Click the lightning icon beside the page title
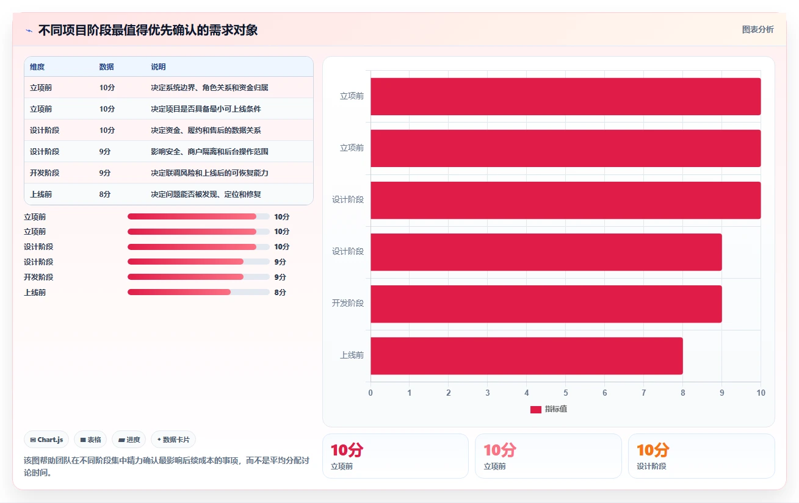Screen dimensions: 799x503 tap(29, 30)
